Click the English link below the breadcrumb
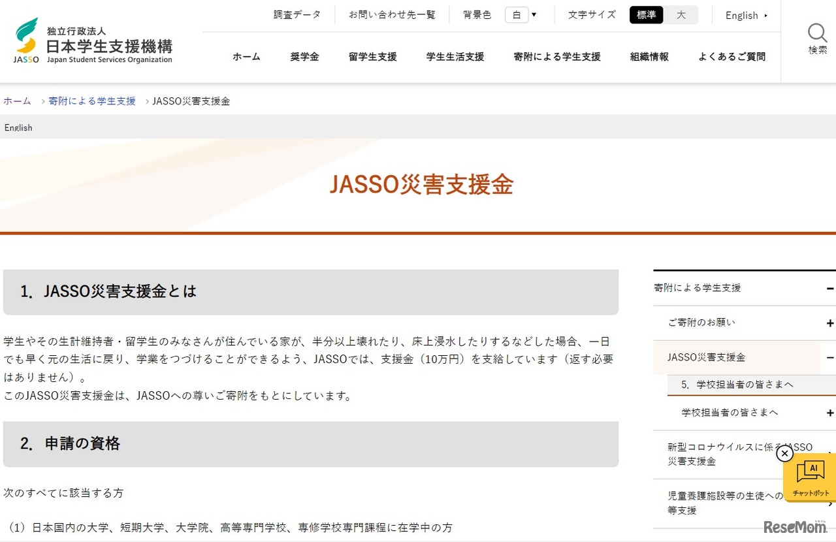The image size is (836, 542). [18, 127]
